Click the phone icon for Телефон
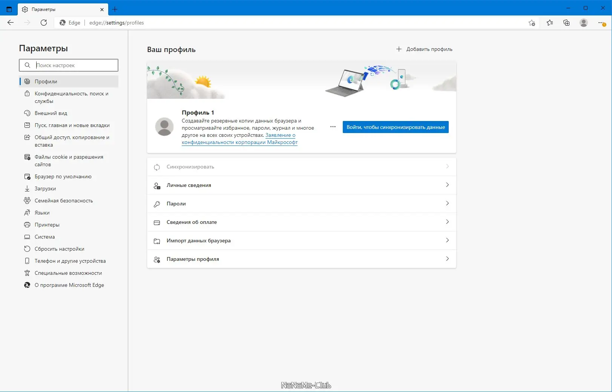Screen dimensions: 612x392 pos(27,261)
